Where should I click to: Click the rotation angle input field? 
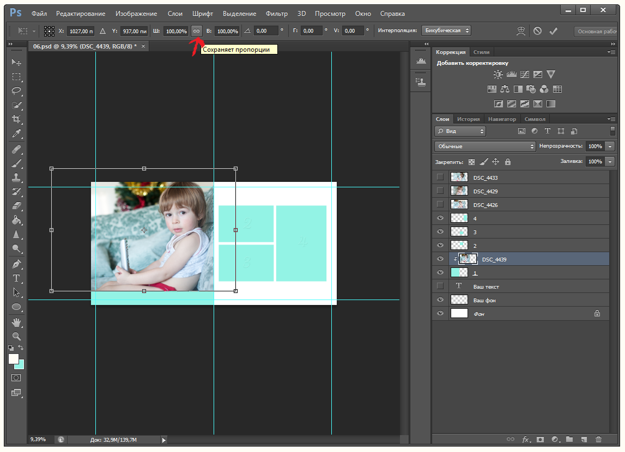(x=265, y=31)
